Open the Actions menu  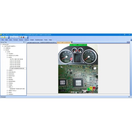coord(27,40)
